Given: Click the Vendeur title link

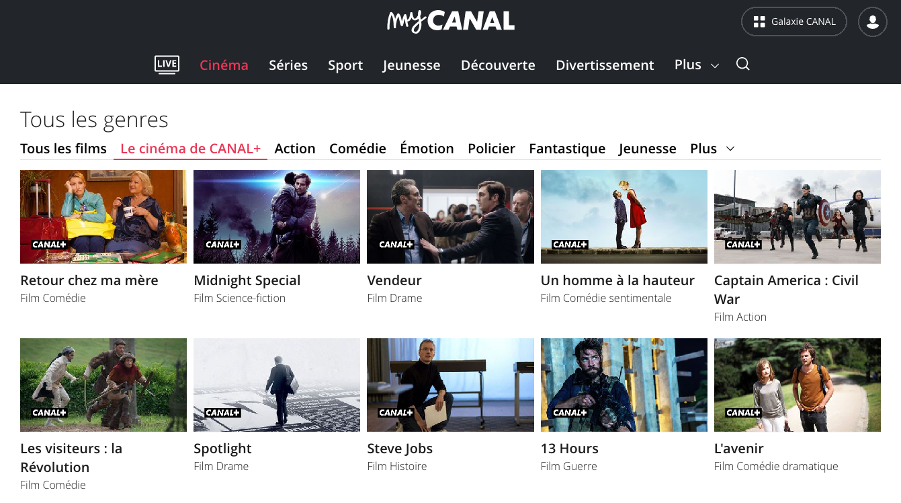Looking at the screenshot, I should (394, 280).
